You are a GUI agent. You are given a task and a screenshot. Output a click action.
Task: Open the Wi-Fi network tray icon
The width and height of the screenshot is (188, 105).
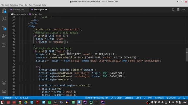tap(173, 102)
